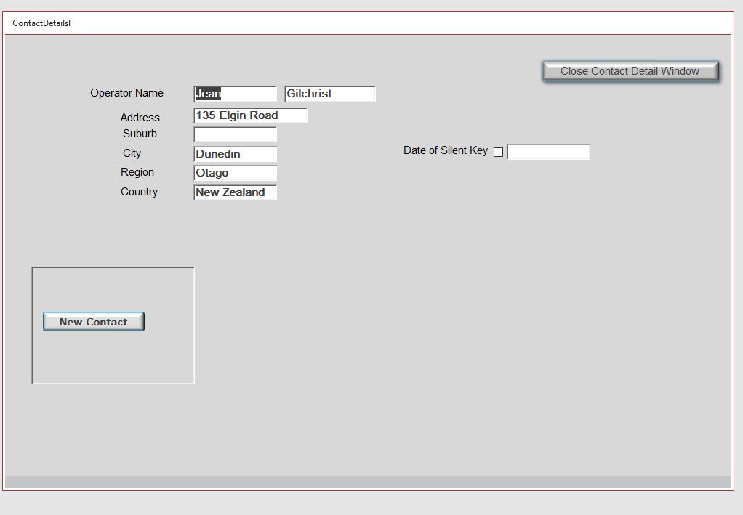Click the Suburb label text

tap(139, 134)
